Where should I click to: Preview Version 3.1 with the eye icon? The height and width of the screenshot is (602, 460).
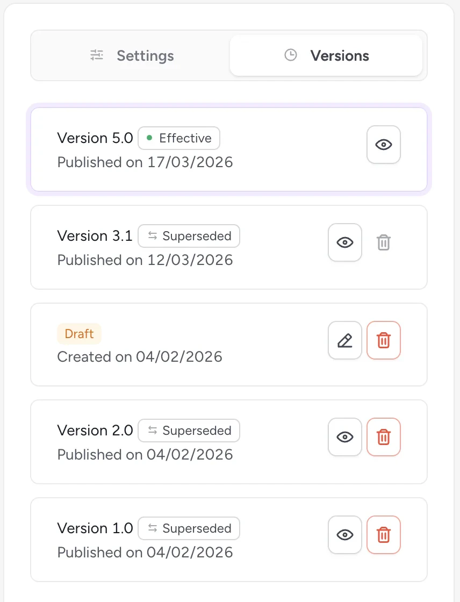(344, 242)
